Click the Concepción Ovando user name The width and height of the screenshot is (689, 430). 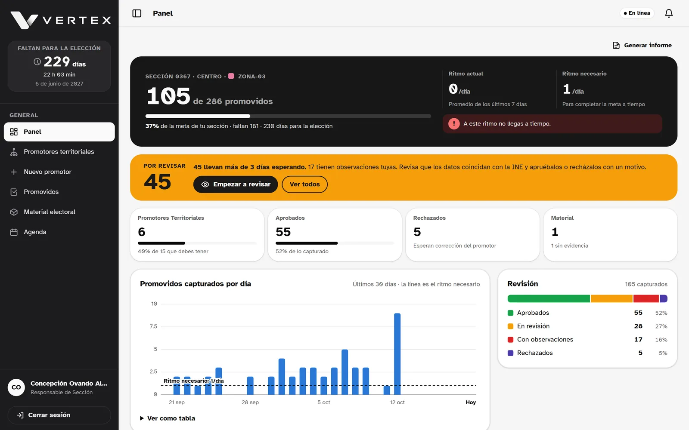click(69, 384)
